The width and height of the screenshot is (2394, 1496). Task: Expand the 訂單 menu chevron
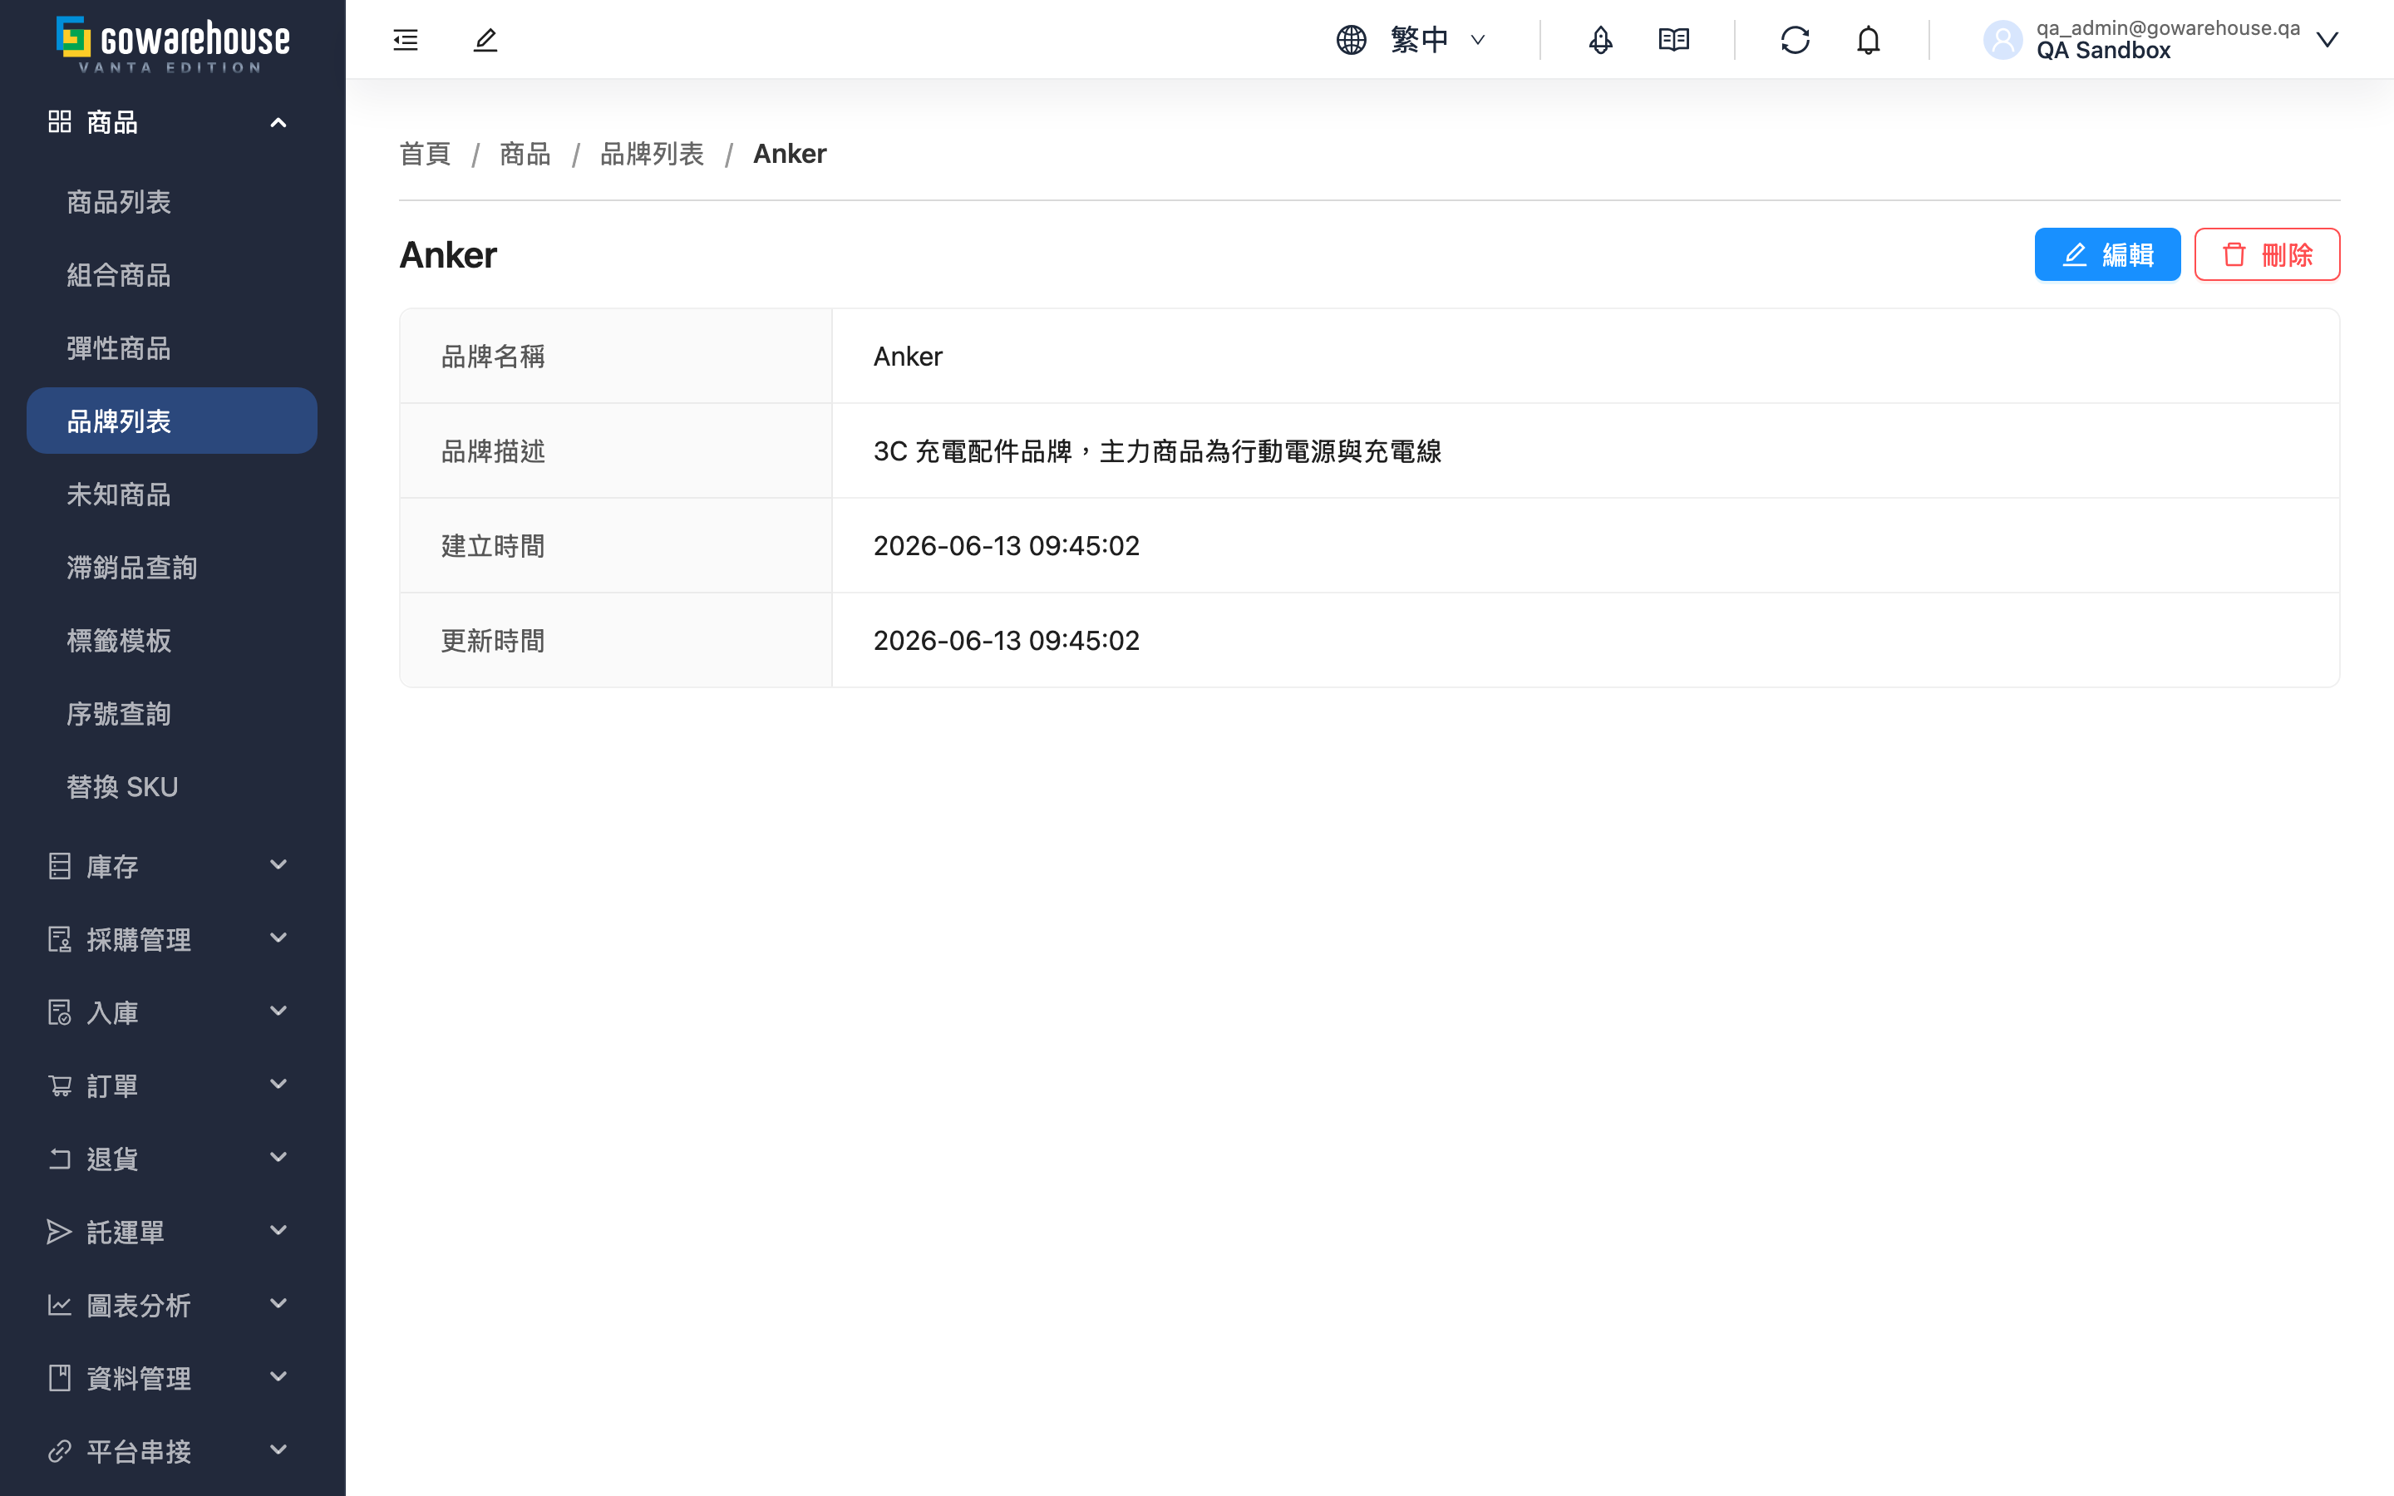[279, 1084]
